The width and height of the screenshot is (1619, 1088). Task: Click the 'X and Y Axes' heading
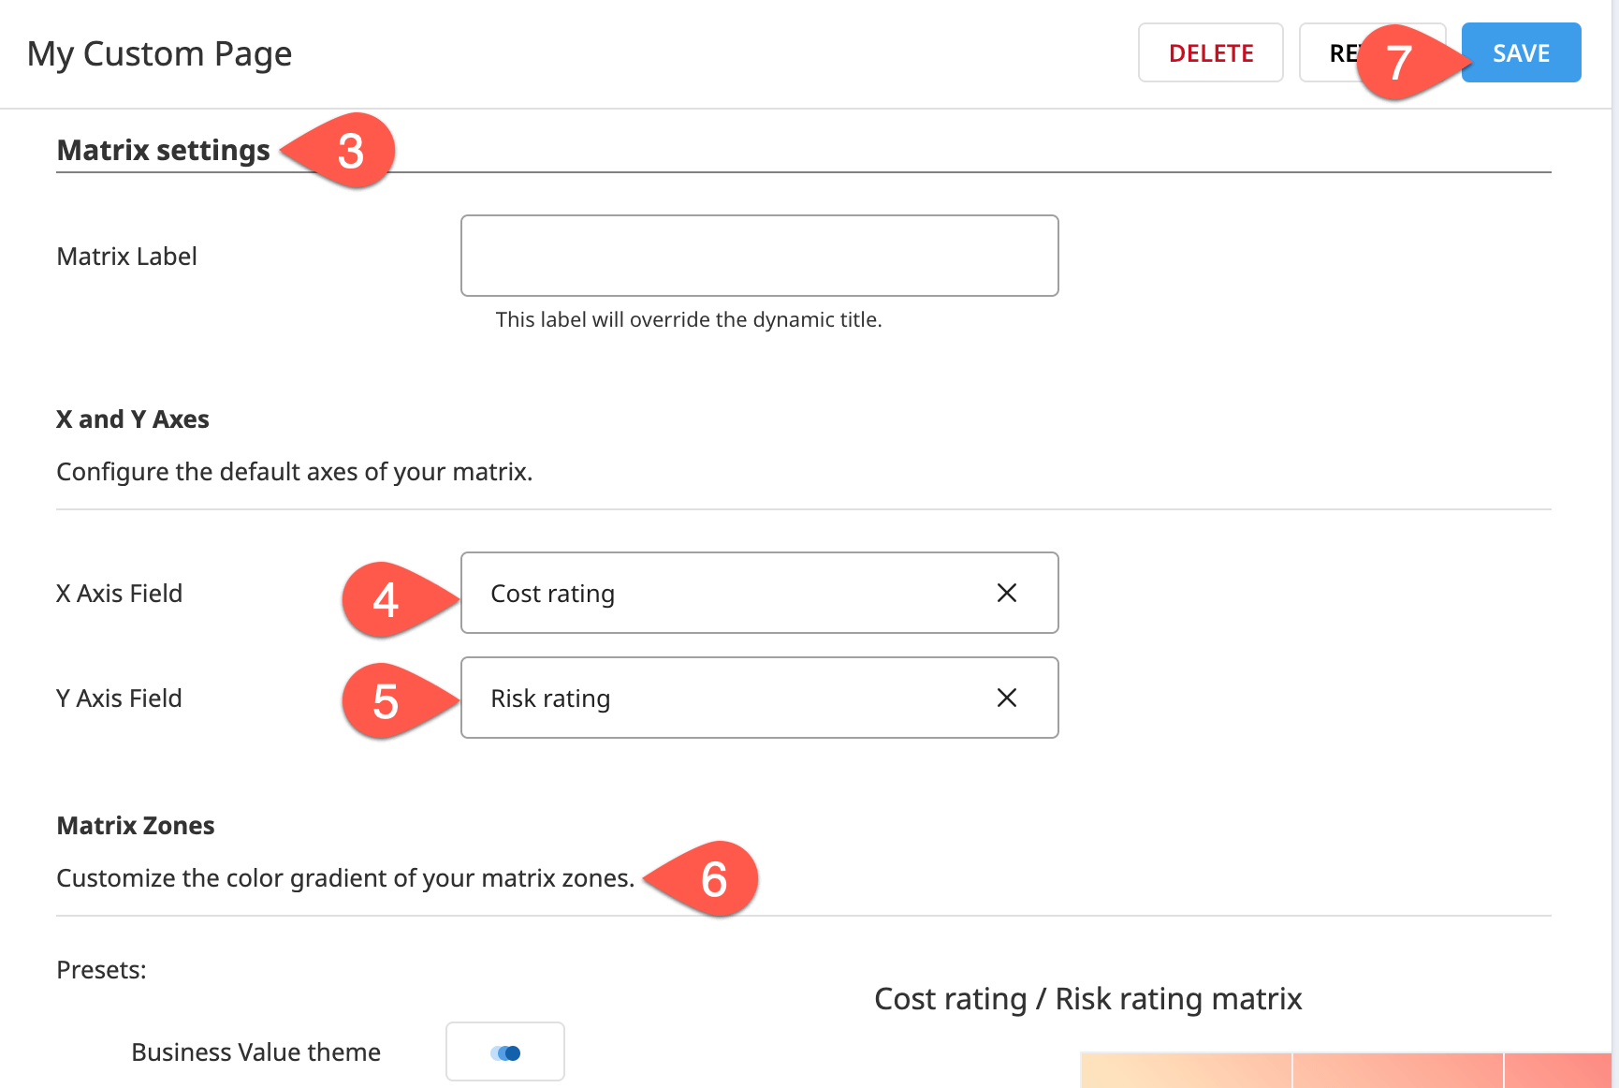pos(133,419)
